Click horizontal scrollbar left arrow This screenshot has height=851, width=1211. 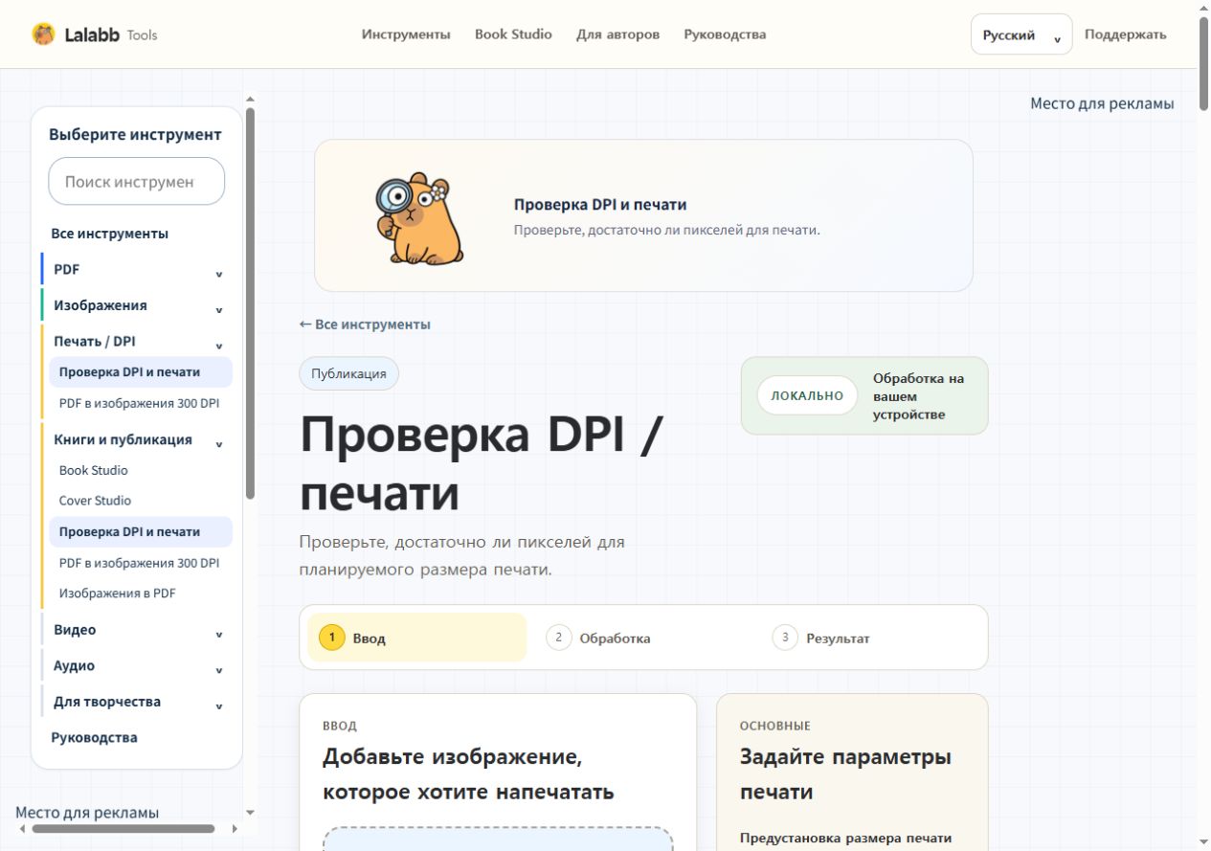point(20,829)
